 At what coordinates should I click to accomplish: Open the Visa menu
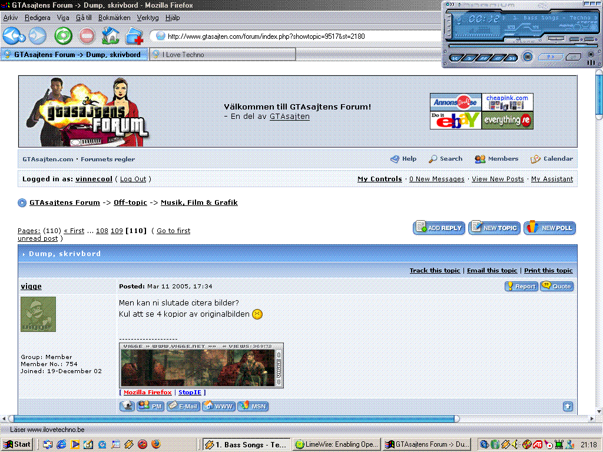62,18
